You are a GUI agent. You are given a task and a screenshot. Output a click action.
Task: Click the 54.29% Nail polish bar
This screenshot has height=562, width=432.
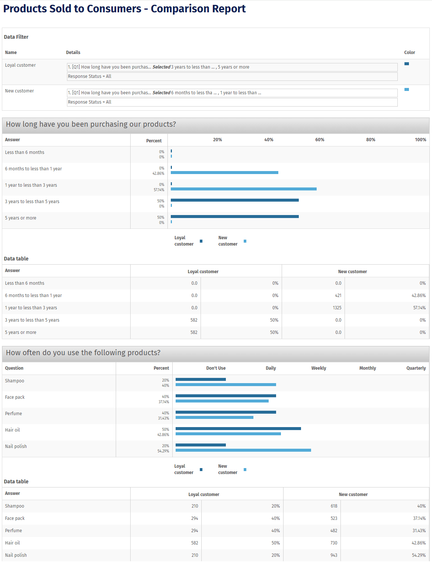(243, 450)
